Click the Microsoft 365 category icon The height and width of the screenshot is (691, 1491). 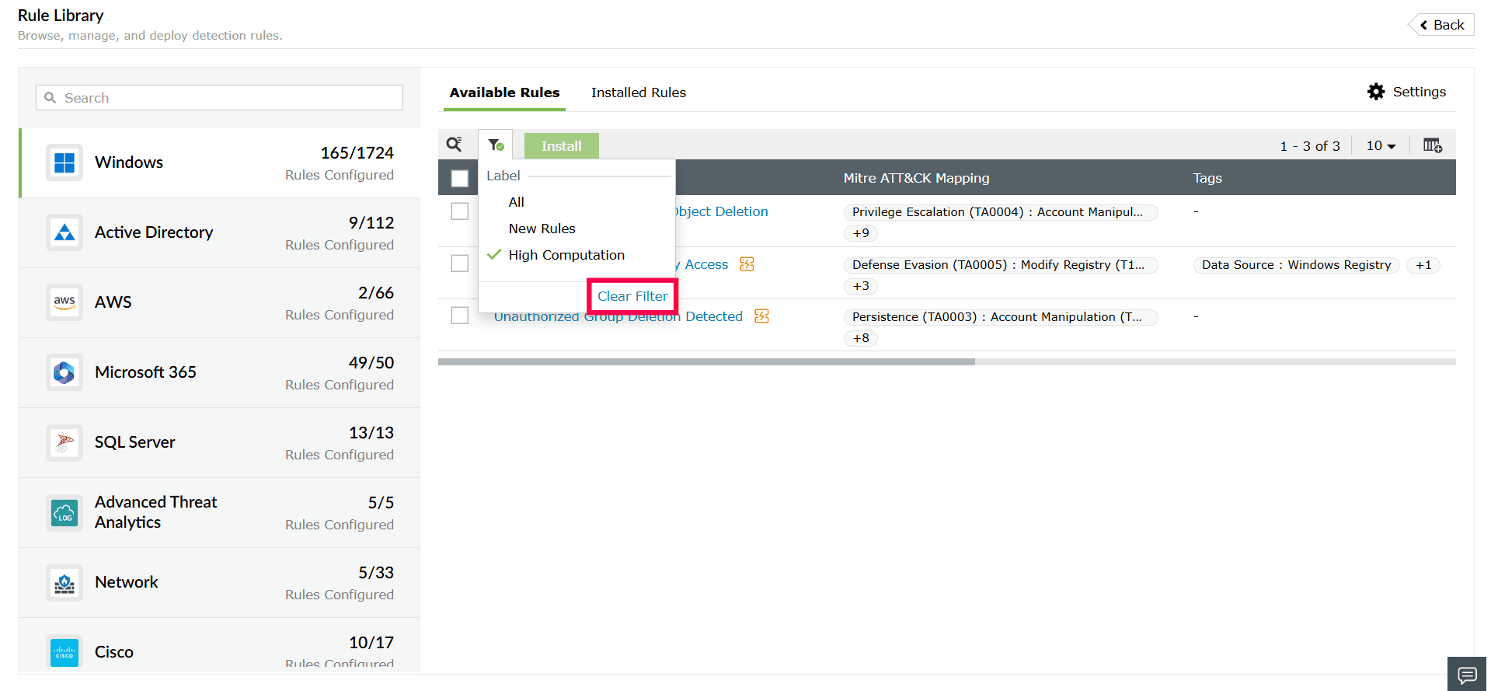pos(64,372)
